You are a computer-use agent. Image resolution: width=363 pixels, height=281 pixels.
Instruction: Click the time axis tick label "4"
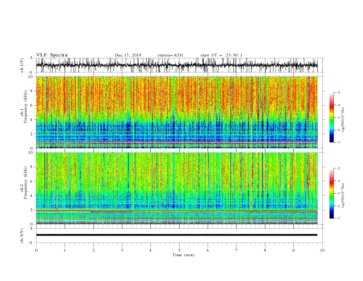click(x=151, y=250)
